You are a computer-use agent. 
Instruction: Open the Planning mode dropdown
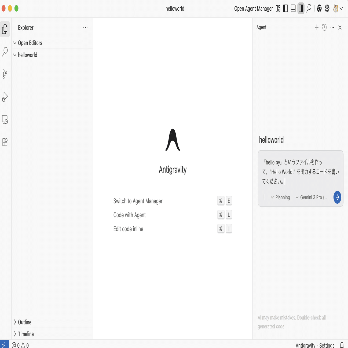280,197
